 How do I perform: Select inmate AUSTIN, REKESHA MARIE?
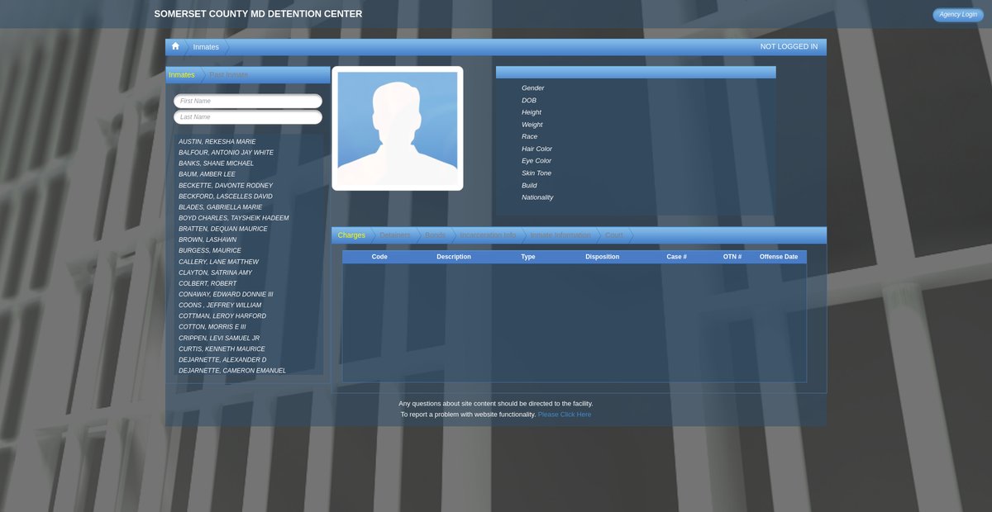[x=217, y=142]
